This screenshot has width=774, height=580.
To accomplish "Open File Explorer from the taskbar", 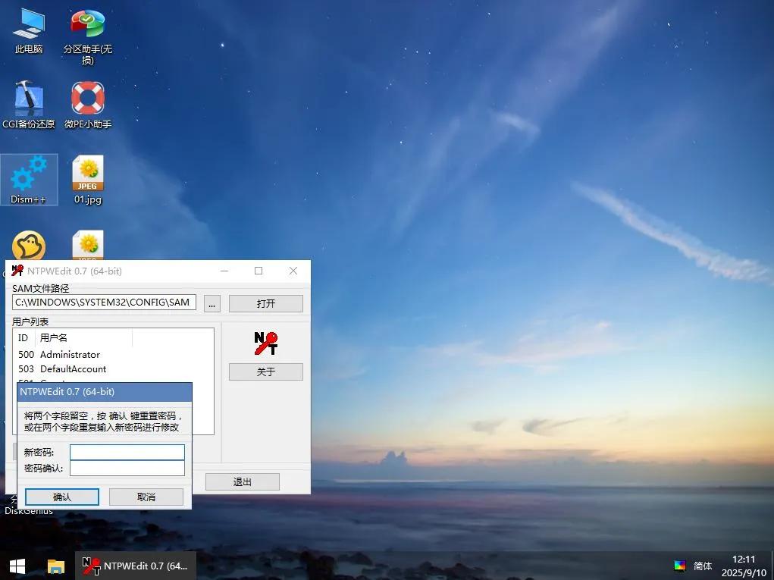I will coord(56,566).
